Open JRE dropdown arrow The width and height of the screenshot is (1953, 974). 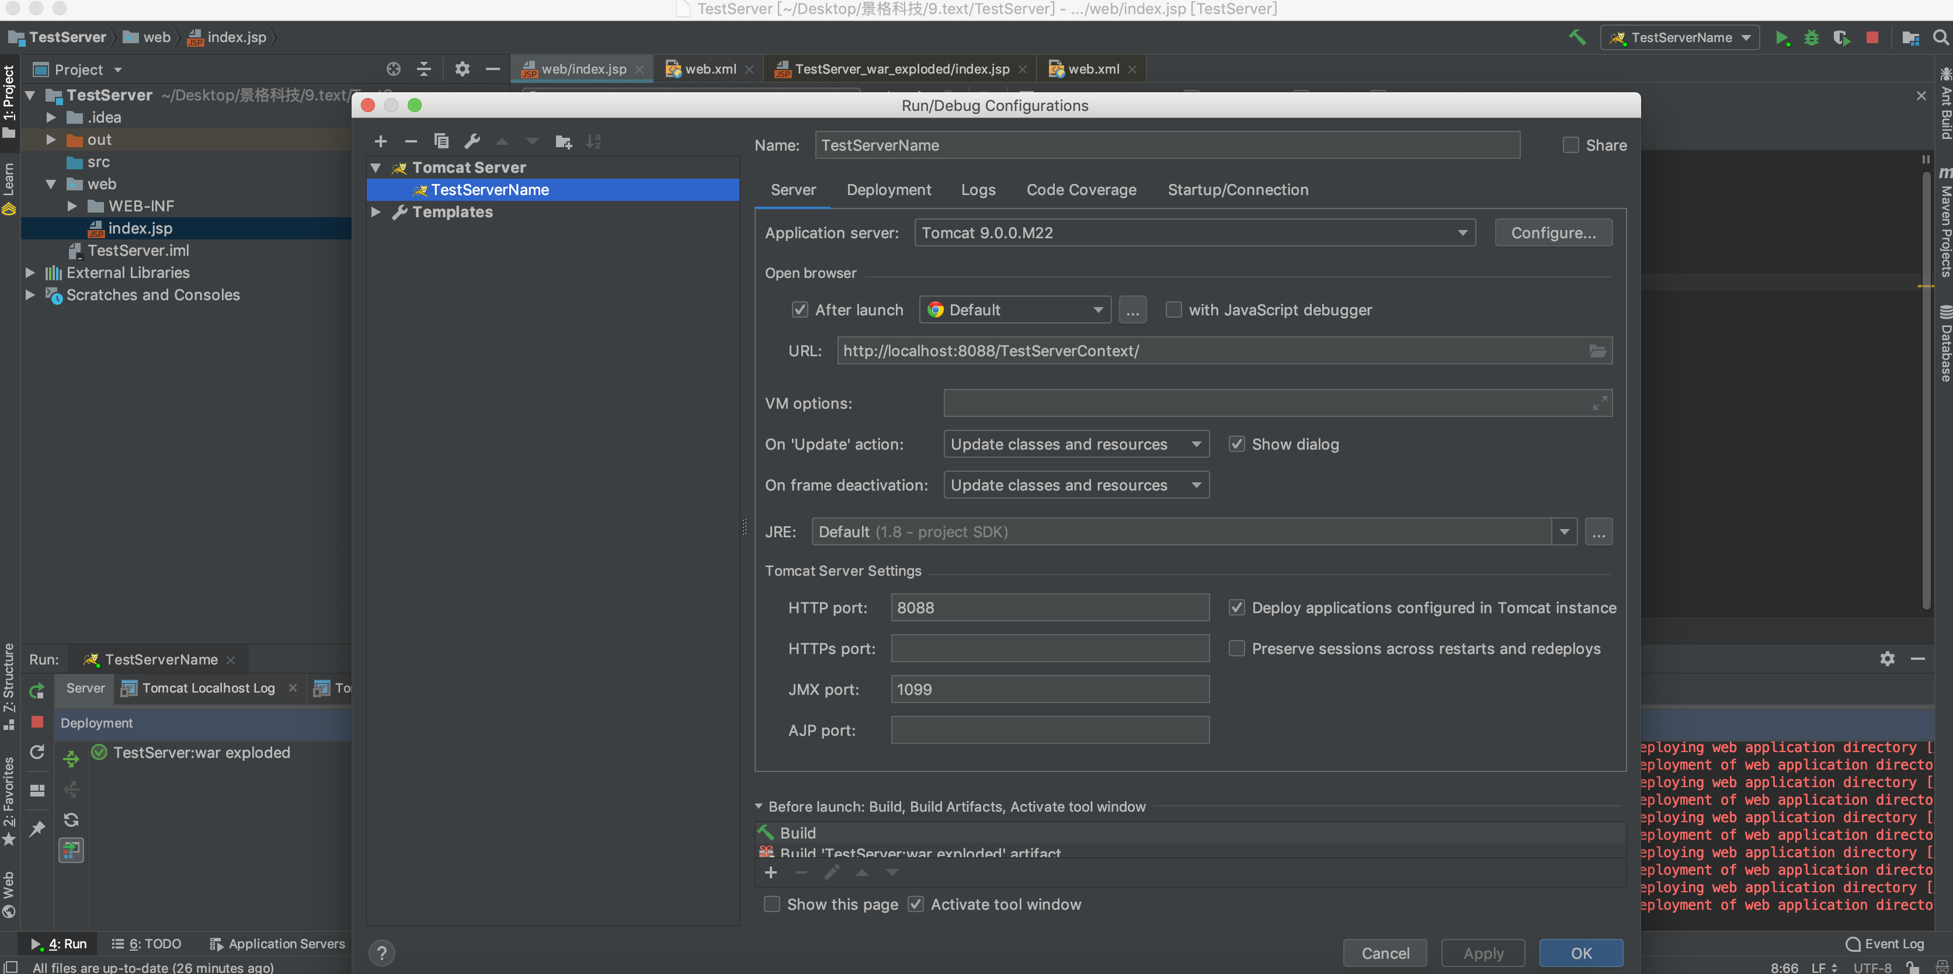pyautogui.click(x=1564, y=532)
